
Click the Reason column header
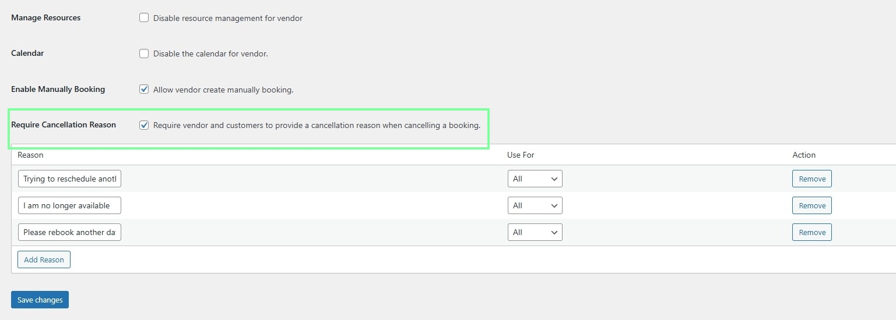(30, 155)
